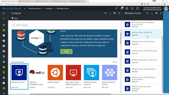This screenshot has height=95, width=169.
Task: Select HPC Pack 2012 R2 on Windows Server
Action: tap(142, 25)
